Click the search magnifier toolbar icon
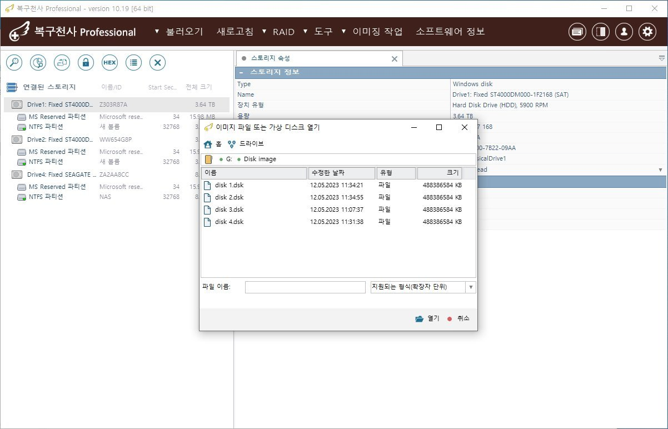This screenshot has width=668, height=429. coord(14,63)
